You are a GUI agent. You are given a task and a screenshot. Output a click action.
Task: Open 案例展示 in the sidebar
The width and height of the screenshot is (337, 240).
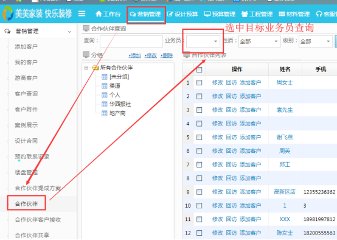tap(26, 125)
